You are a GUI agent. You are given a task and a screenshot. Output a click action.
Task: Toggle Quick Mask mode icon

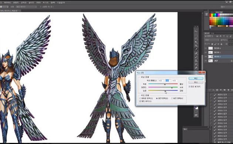pyautogui.click(x=196, y=112)
